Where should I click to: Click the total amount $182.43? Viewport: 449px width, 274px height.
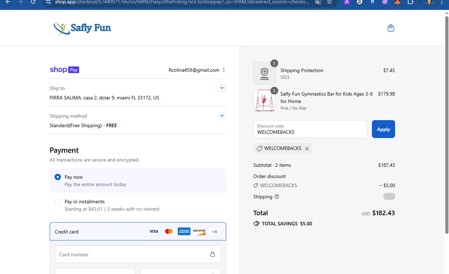[383, 213]
